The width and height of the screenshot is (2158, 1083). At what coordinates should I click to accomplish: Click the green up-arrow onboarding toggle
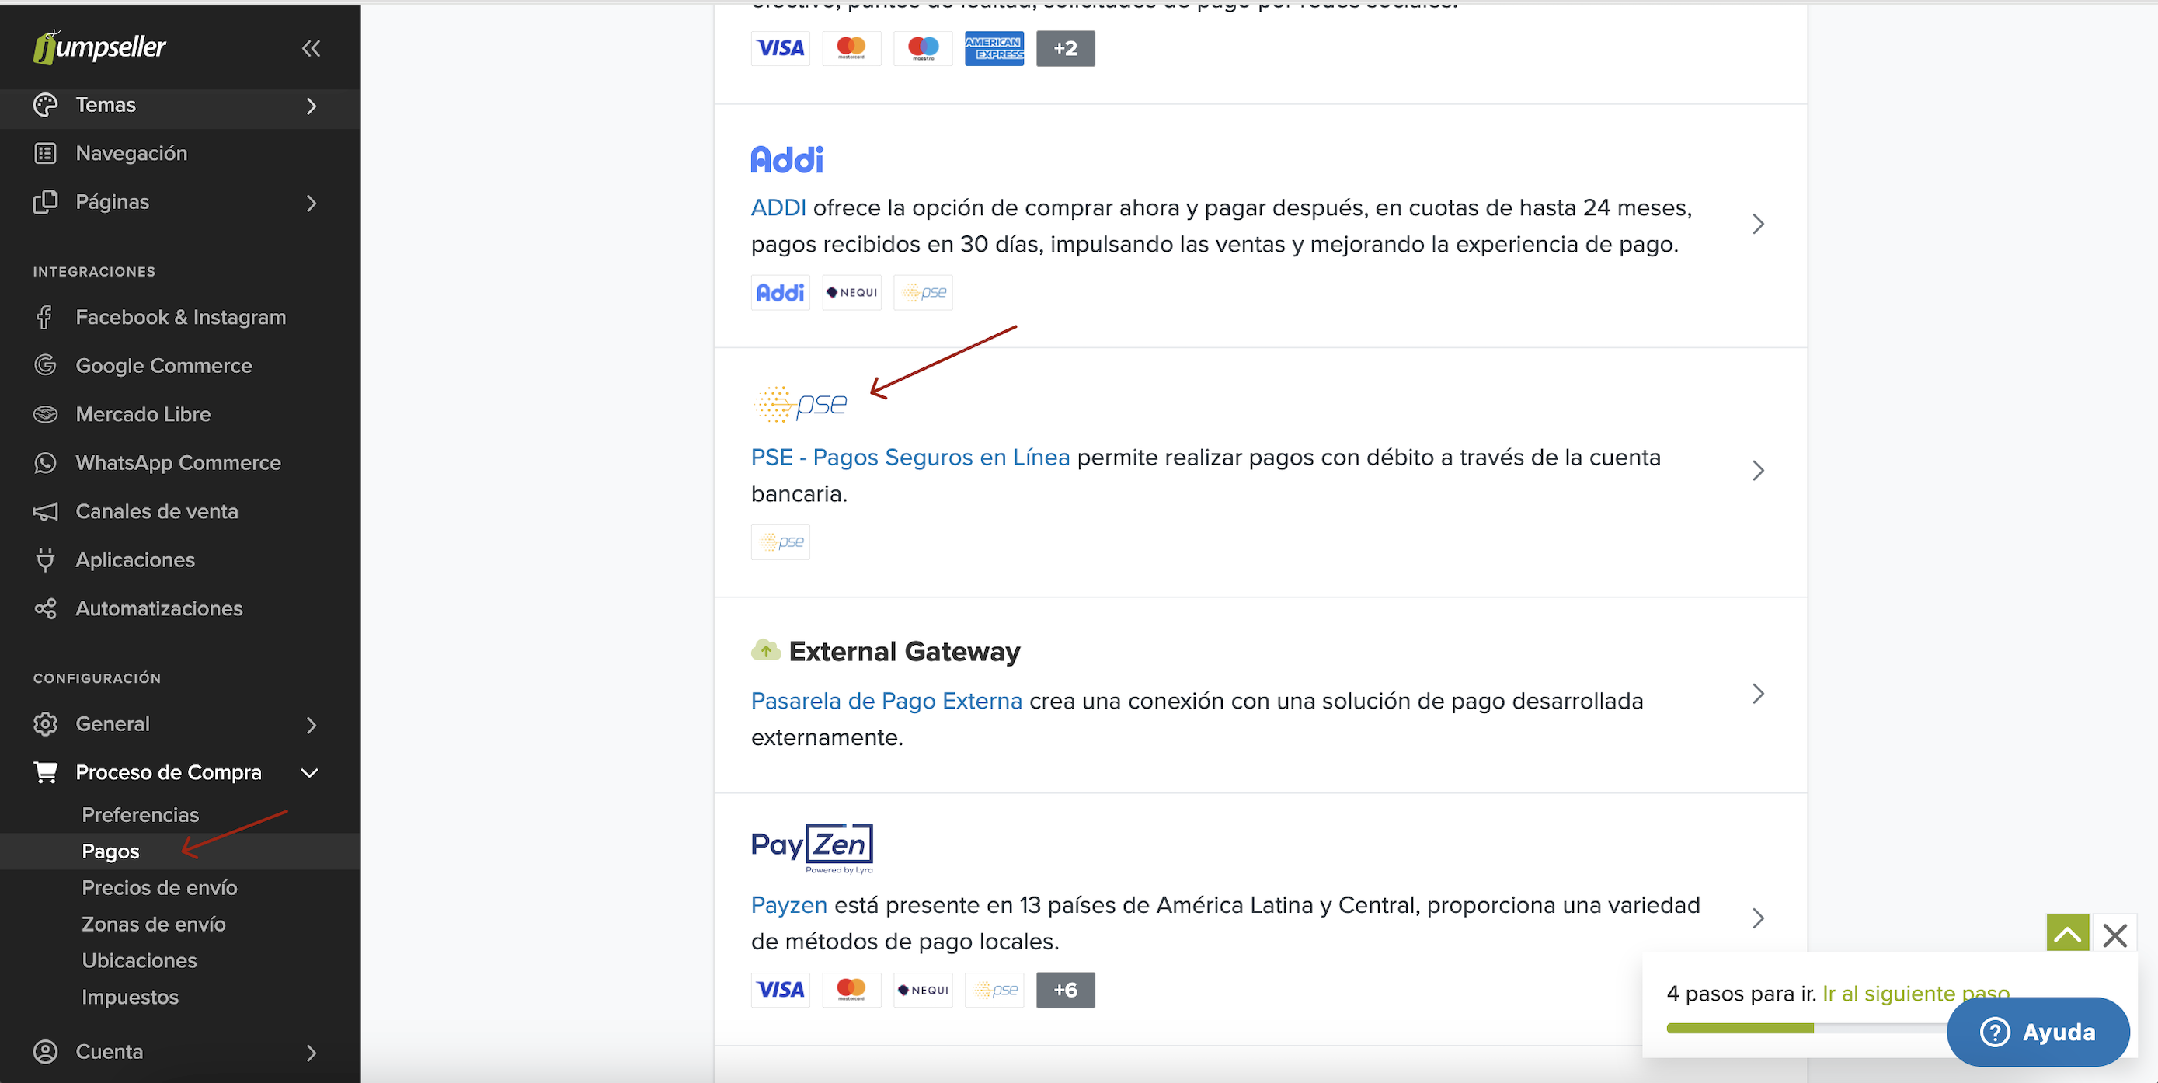(2066, 933)
